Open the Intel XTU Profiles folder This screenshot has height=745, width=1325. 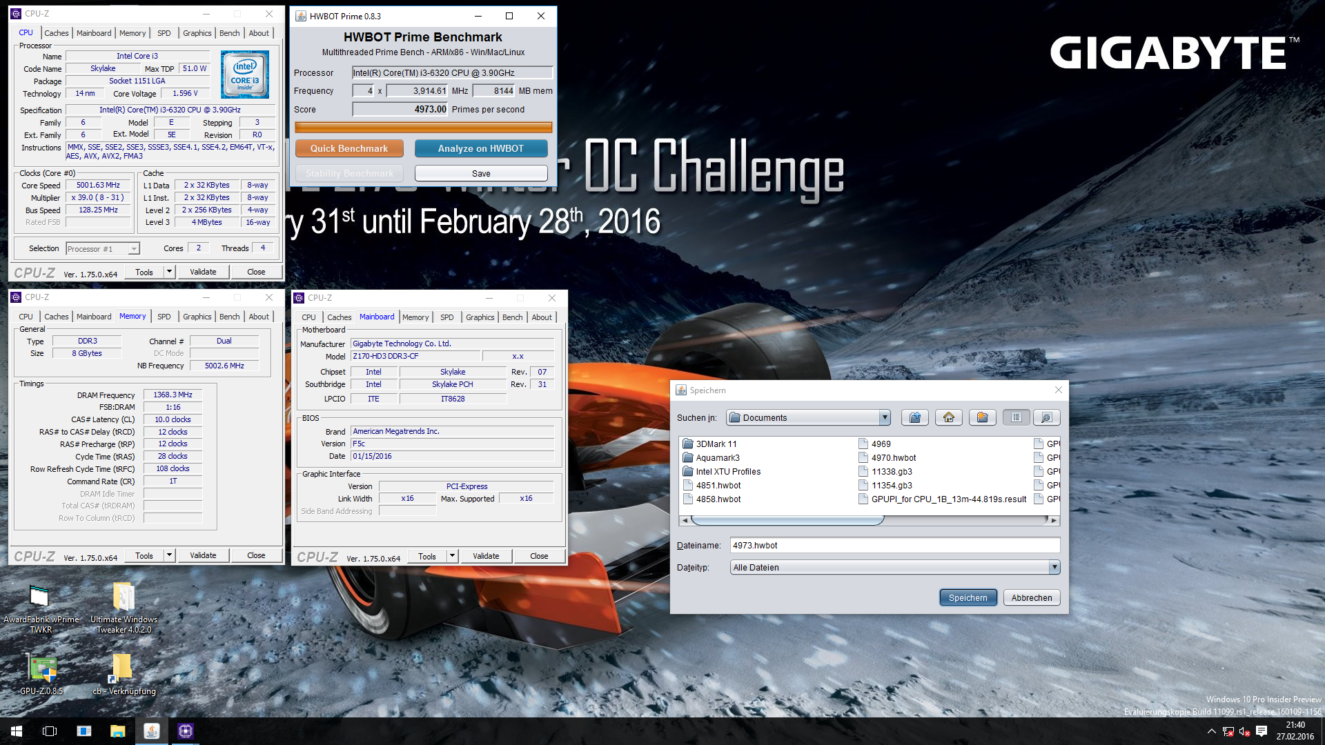click(722, 471)
